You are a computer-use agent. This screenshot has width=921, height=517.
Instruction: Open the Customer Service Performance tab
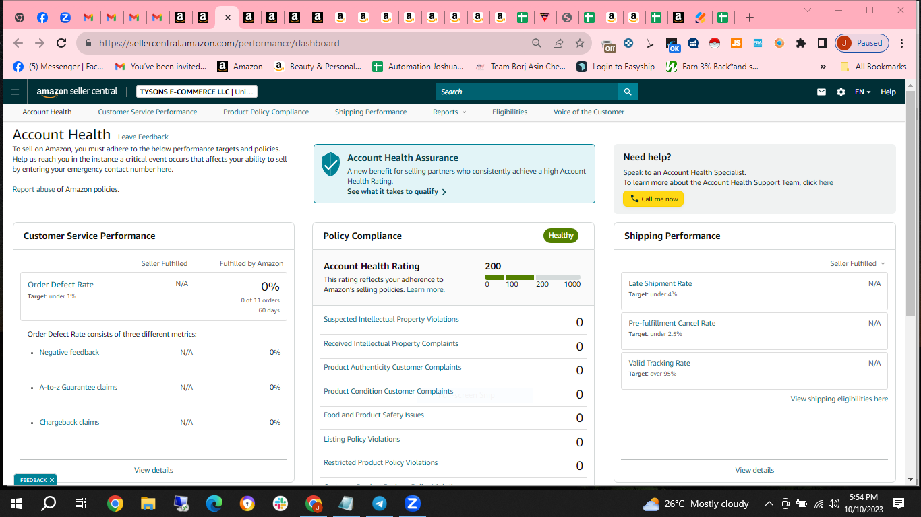148,112
